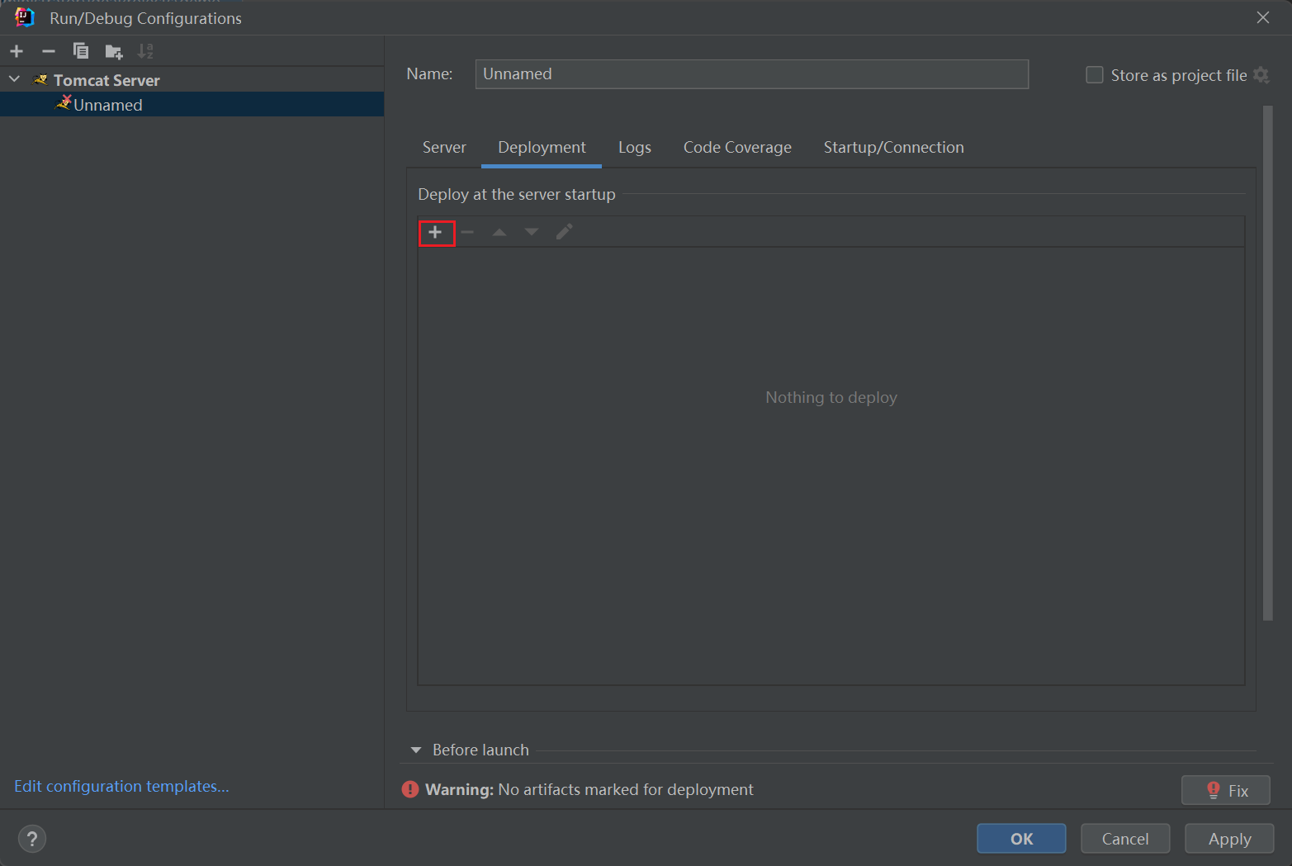This screenshot has width=1292, height=866.
Task: Click the vertical scrollbar on right panel
Action: pyautogui.click(x=1267, y=363)
